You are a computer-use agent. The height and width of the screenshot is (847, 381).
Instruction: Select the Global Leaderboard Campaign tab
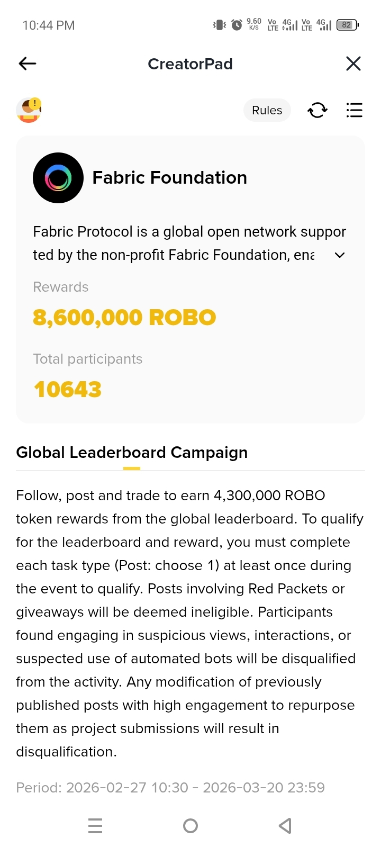click(132, 453)
